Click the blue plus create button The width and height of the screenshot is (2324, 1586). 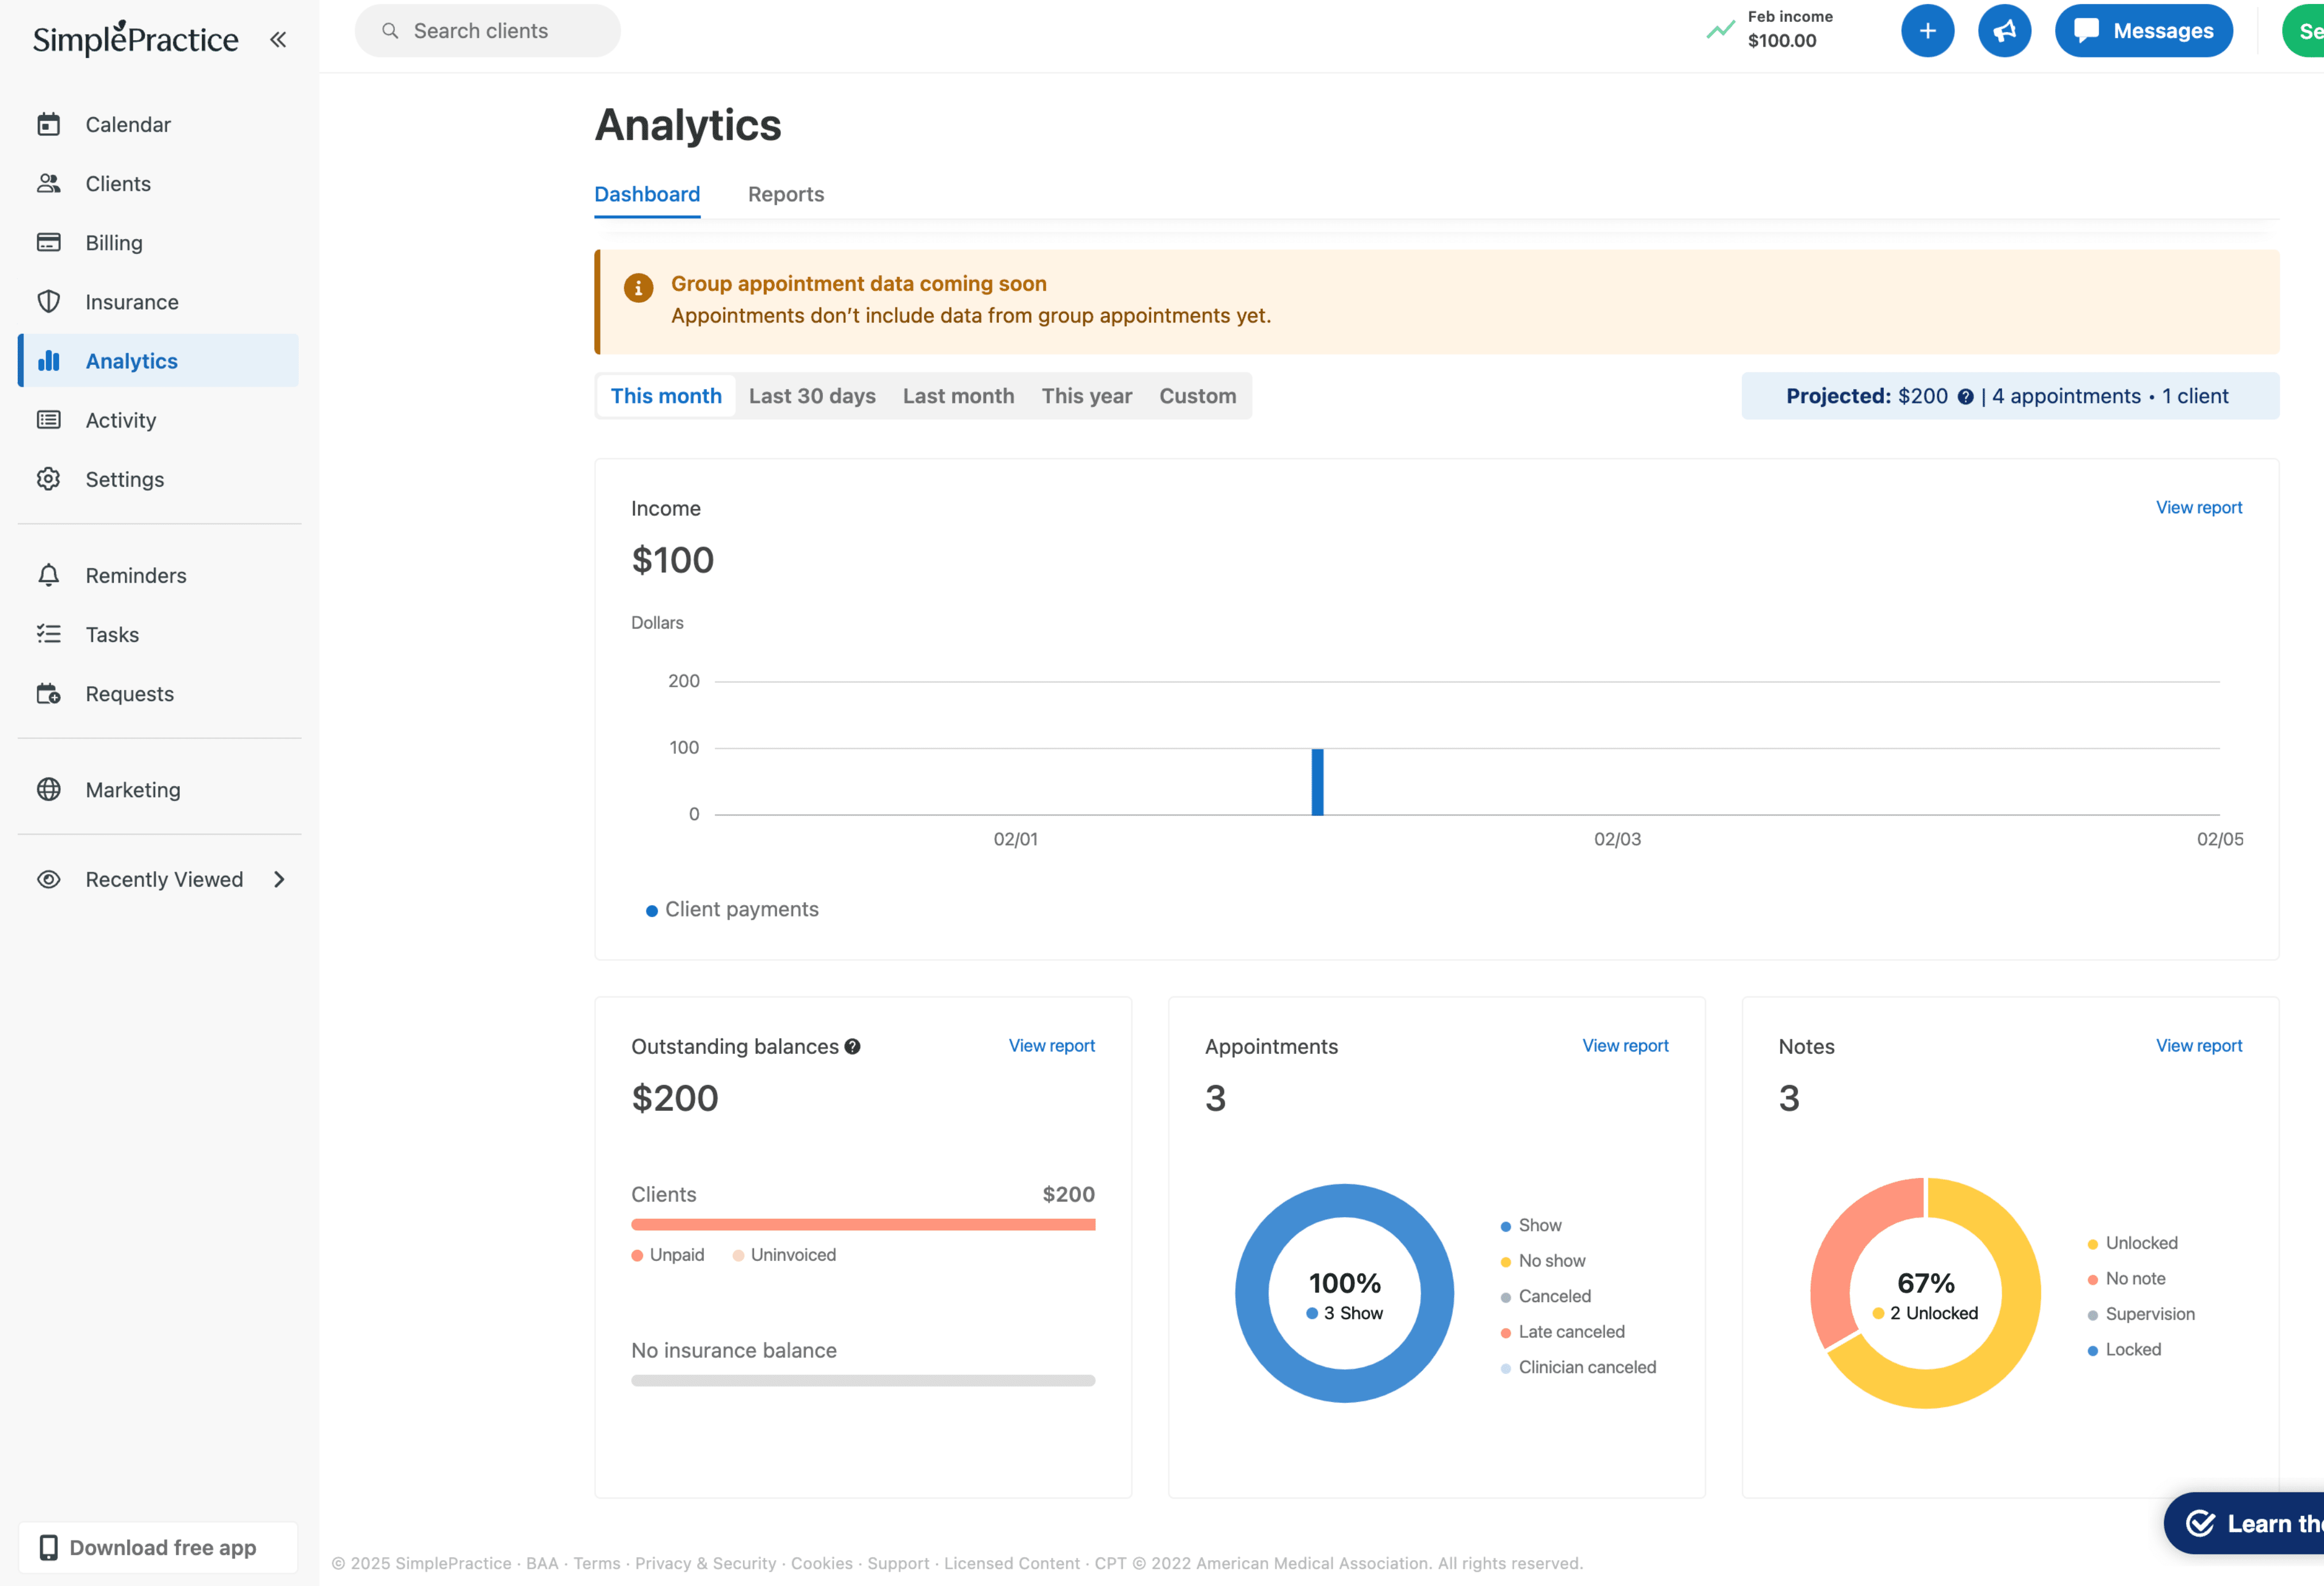(1926, 31)
